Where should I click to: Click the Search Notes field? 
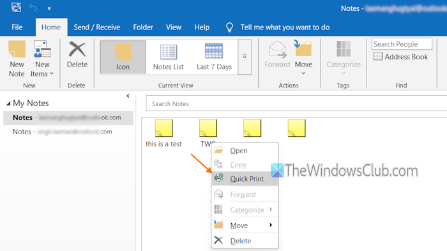pos(296,103)
